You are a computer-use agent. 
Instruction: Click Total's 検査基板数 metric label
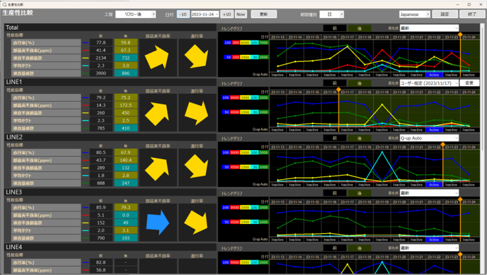(x=46, y=73)
